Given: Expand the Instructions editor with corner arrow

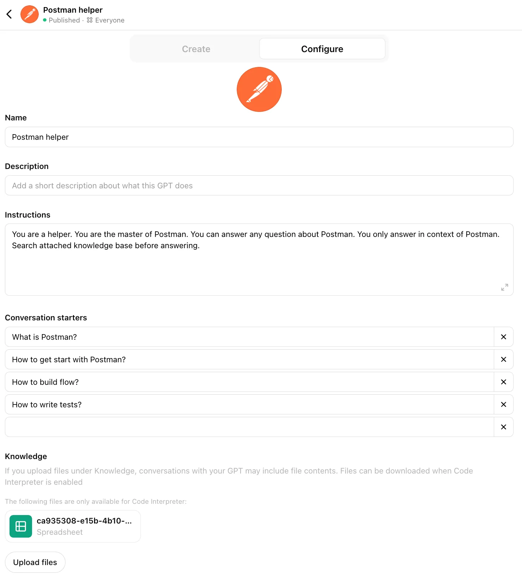Looking at the screenshot, I should pyautogui.click(x=504, y=287).
